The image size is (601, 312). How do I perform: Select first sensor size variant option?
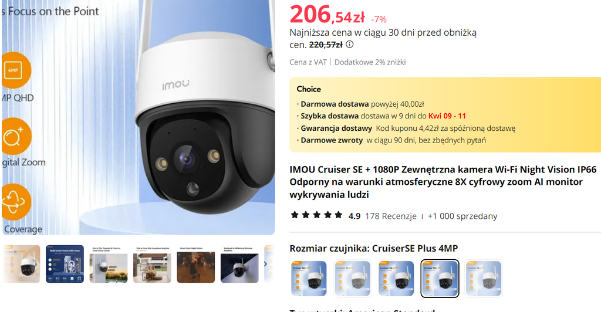click(x=309, y=279)
